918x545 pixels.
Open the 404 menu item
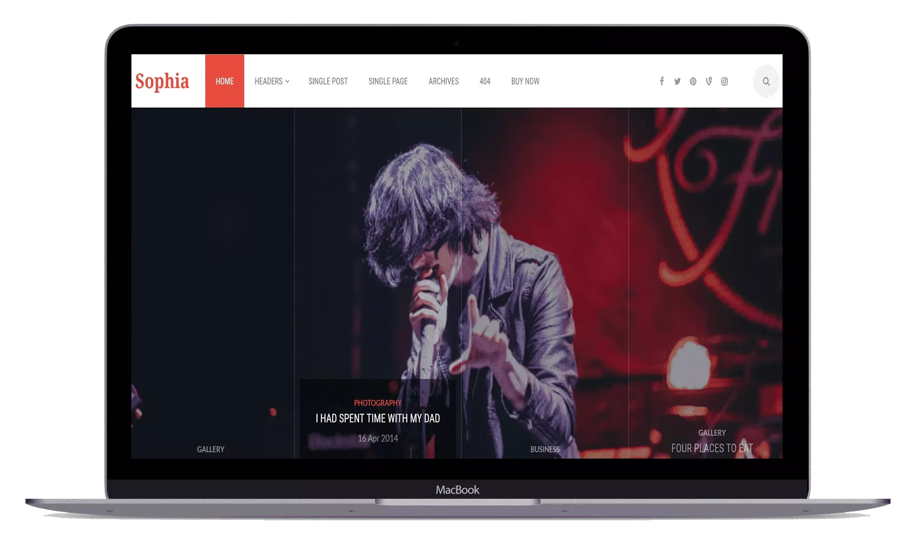coord(485,81)
